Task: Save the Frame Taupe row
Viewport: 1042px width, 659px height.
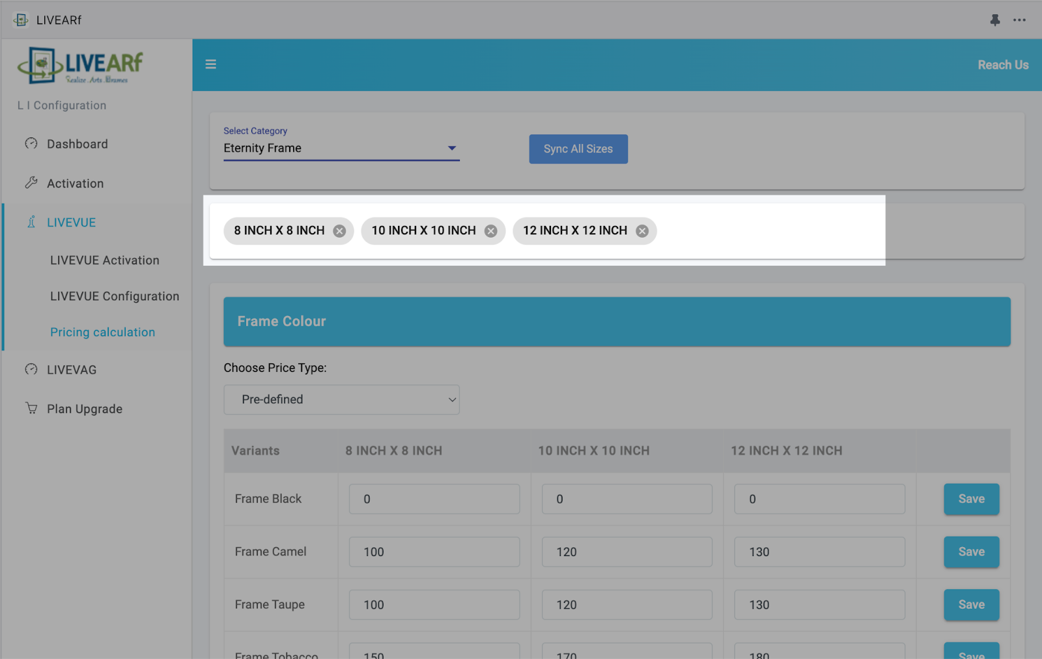Action: 971,604
